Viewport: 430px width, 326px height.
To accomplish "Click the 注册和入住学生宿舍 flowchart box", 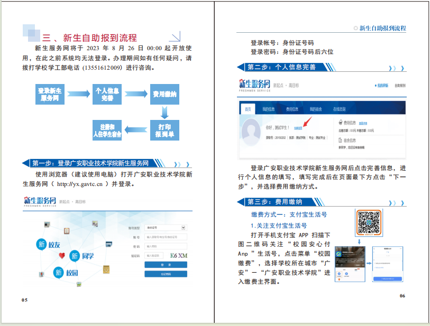I will pos(107,131).
